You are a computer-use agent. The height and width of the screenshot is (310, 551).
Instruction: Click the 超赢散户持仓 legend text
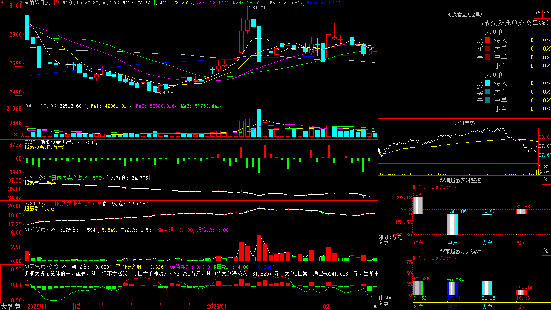click(x=40, y=208)
